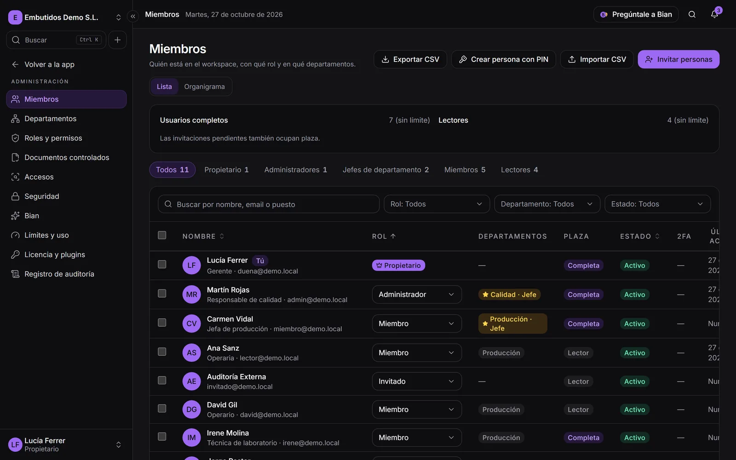Open the Estado: Todos filter dropdown
Screen dimensions: 736x460
(x=657, y=204)
